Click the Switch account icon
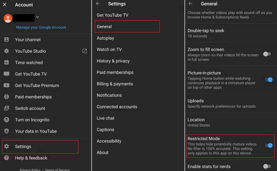The height and width of the screenshot is (171, 277). 7,108
